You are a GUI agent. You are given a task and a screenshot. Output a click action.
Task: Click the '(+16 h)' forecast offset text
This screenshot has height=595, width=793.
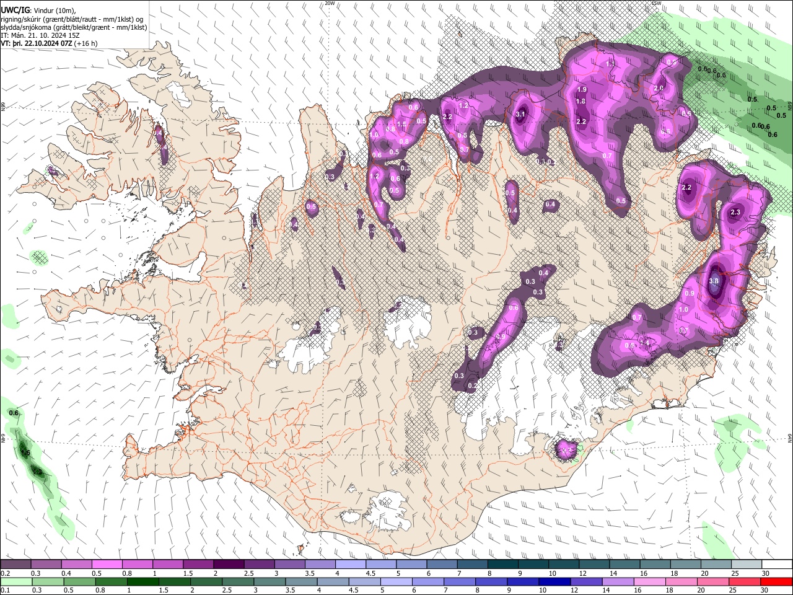(x=85, y=44)
